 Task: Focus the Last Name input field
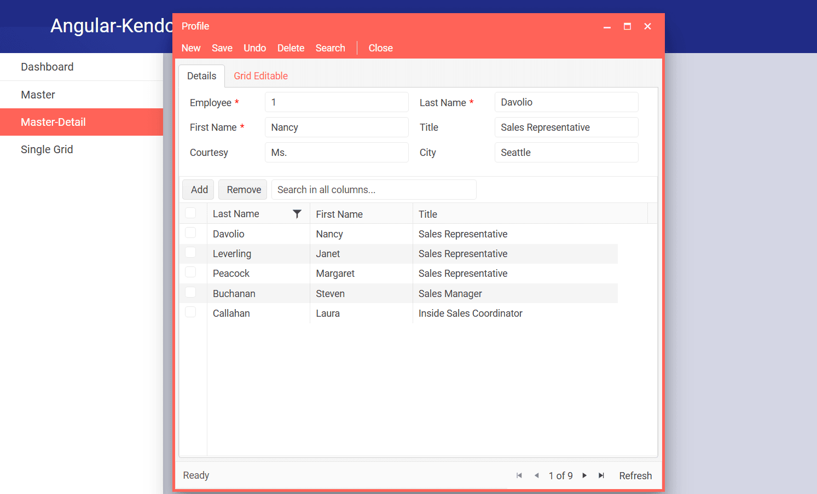(566, 102)
